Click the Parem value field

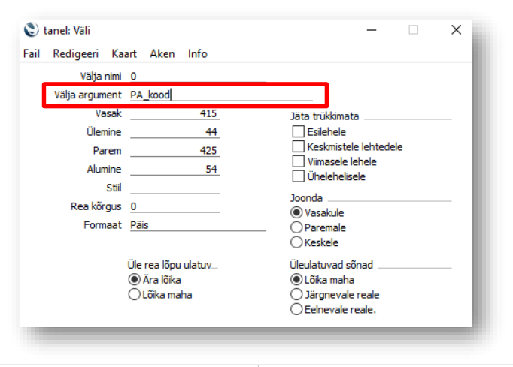(175, 151)
